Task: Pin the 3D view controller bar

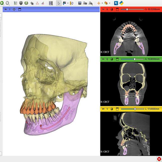Action: [x=6, y=9]
